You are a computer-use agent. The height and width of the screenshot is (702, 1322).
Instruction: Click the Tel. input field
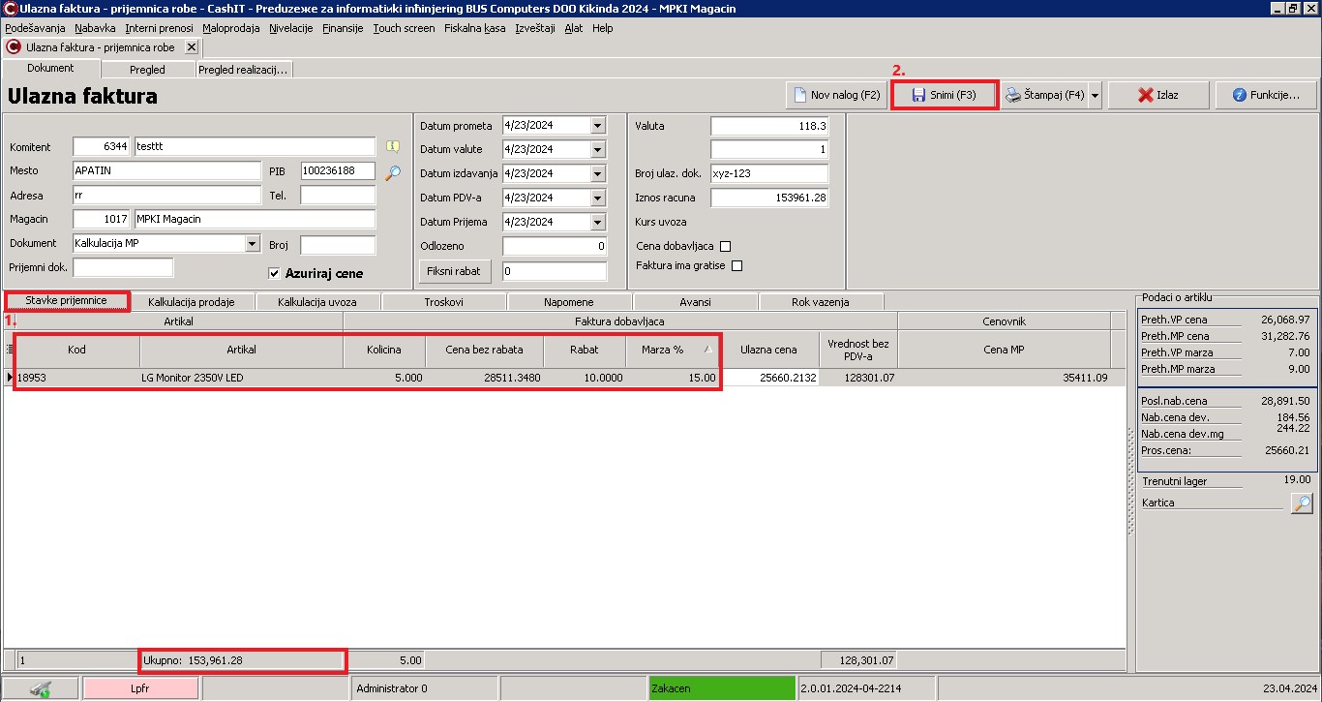338,196
